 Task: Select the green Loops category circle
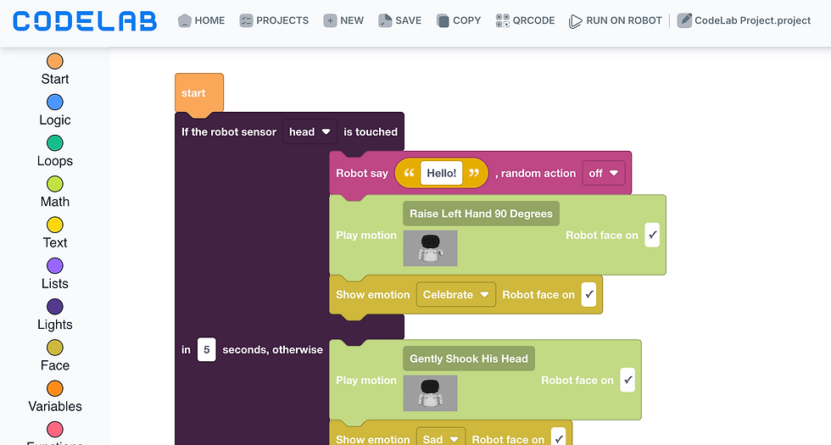54,142
